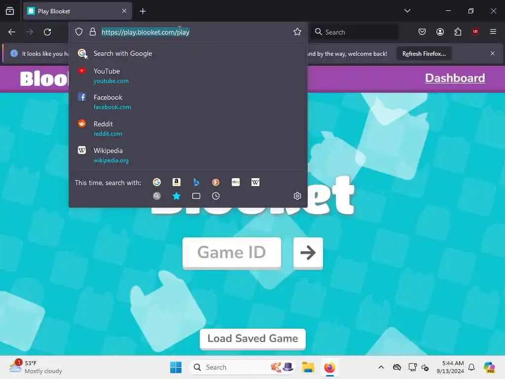Select the YouTube suggestion
Screen dimensions: 505x379
188,76
